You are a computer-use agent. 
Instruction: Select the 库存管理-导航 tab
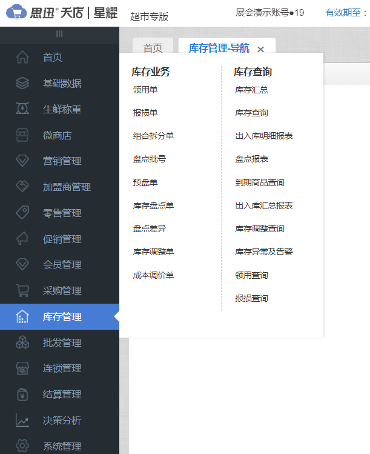tap(219, 48)
